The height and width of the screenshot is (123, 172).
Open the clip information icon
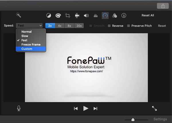124,15
